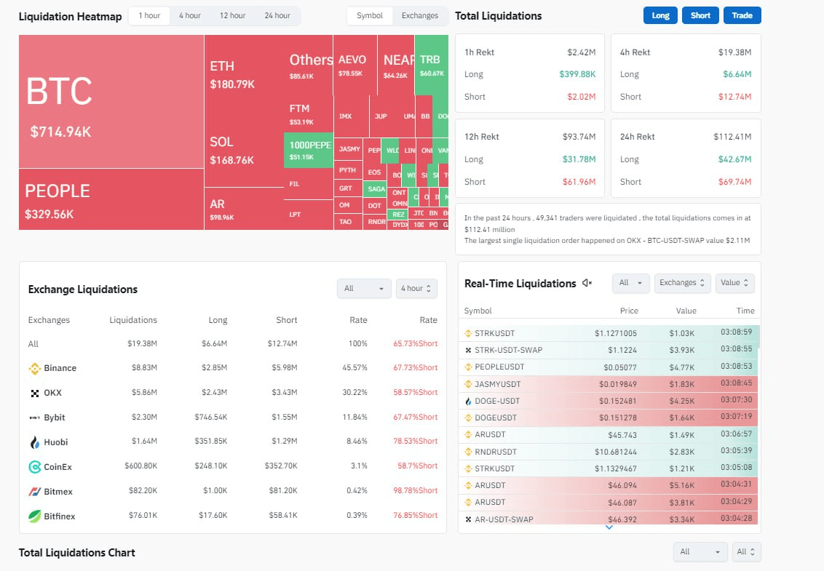Click the 'Time' column header in Real-Time Liquidations
Image resolution: width=824 pixels, height=571 pixels.
[745, 311]
